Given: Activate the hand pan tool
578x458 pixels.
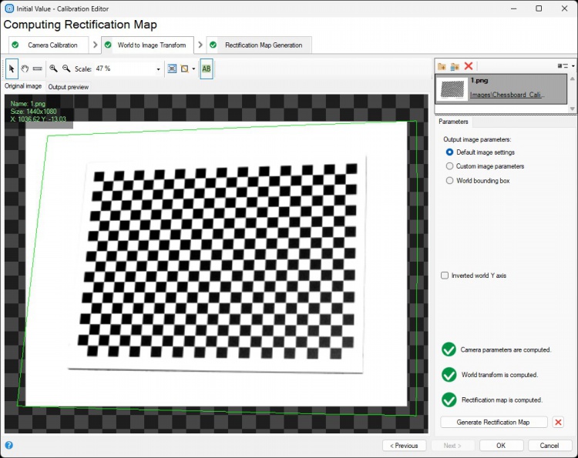Looking at the screenshot, I should pos(25,69).
